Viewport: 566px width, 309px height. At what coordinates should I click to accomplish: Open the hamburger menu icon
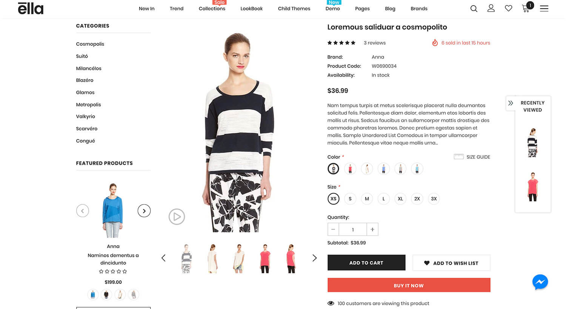point(544,8)
